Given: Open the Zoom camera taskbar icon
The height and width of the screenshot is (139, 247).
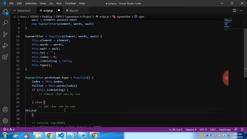Looking at the screenshot, I should point(83,136).
